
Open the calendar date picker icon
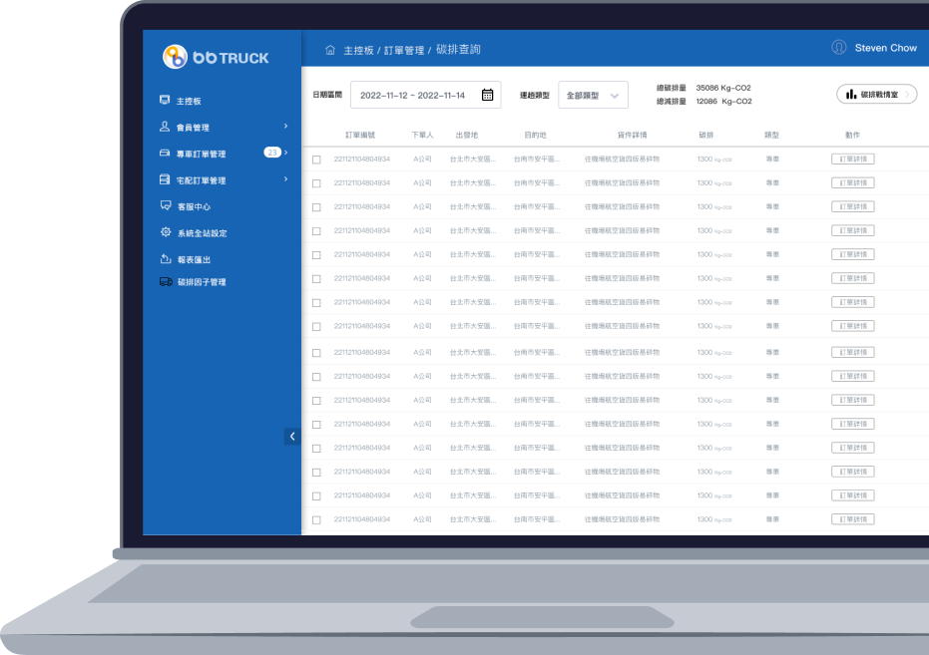pos(487,96)
